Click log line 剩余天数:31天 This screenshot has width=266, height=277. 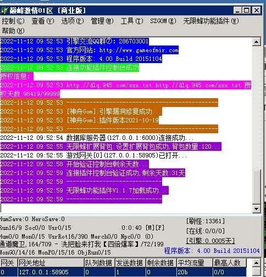point(92,173)
